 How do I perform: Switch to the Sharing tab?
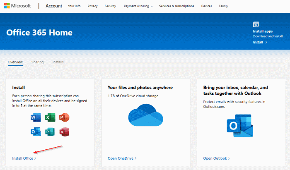point(38,62)
